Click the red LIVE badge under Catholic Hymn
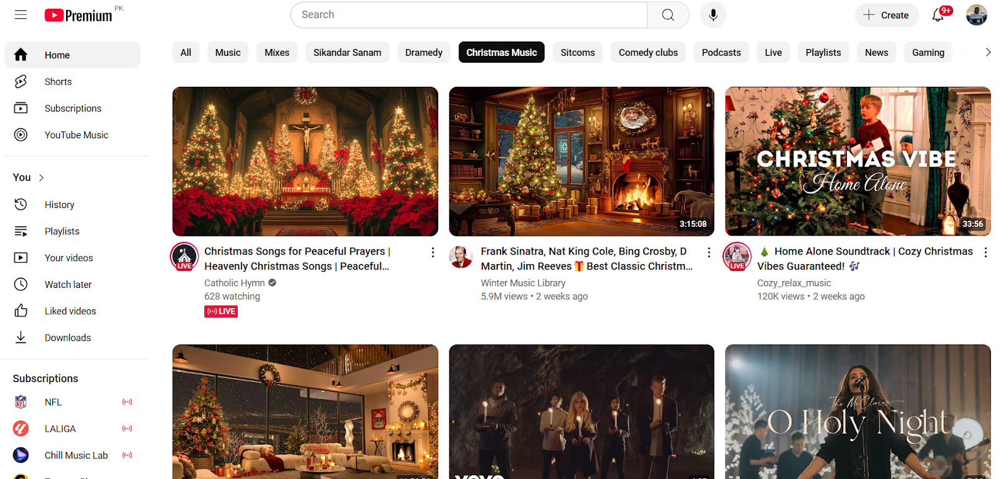Image resolution: width=1006 pixels, height=479 pixels. (221, 311)
